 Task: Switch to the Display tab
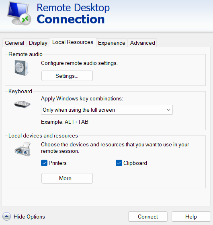point(38,43)
